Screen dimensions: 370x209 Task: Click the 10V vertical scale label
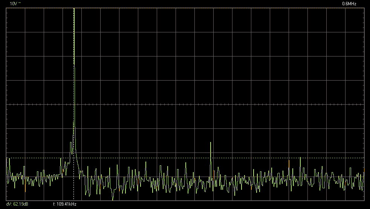(13, 3)
